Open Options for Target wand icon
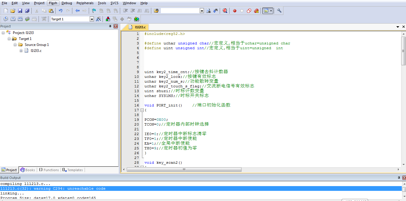 tap(98, 19)
